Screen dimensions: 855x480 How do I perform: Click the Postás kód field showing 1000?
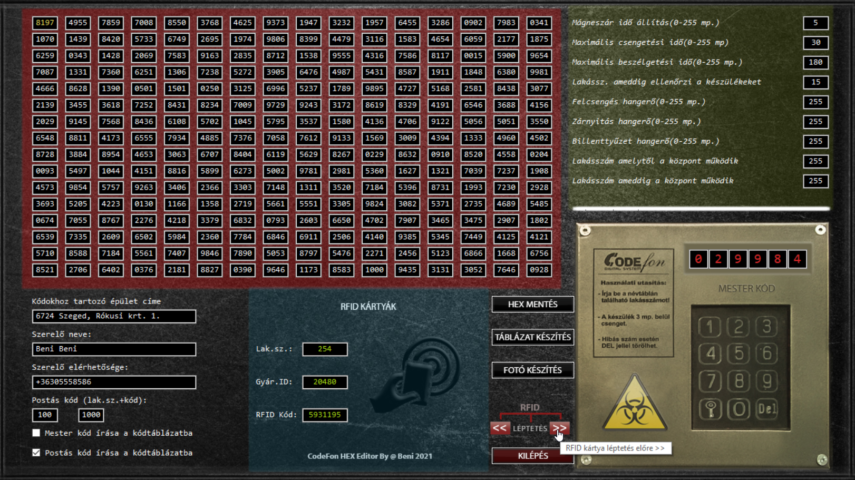(91, 415)
